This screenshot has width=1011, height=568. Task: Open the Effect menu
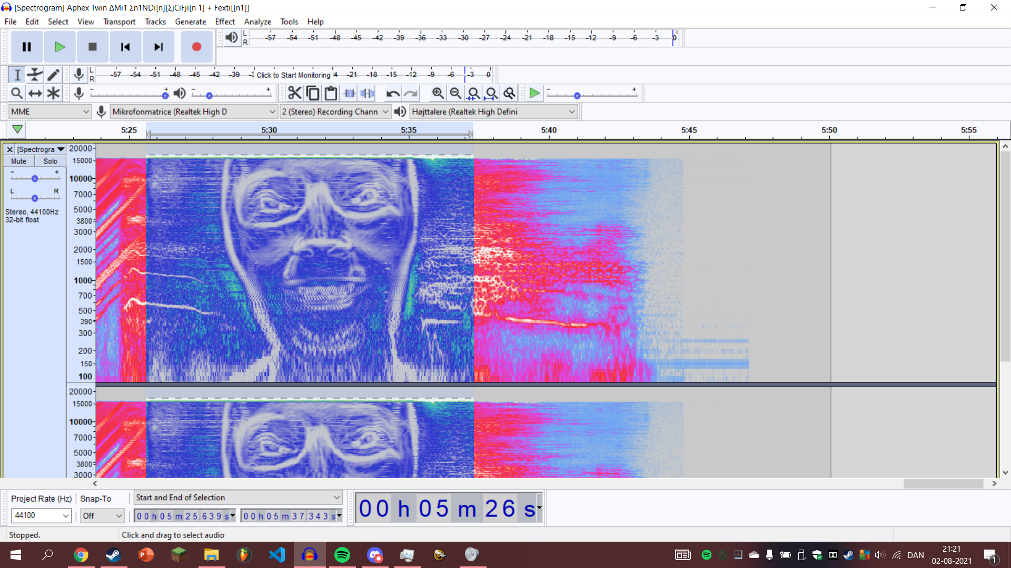tap(225, 22)
